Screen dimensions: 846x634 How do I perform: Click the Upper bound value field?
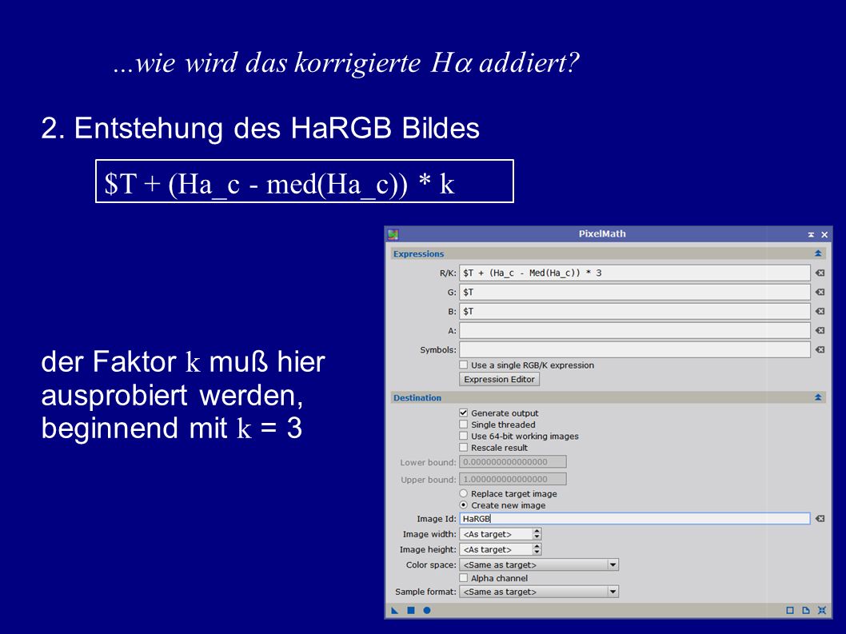513,479
